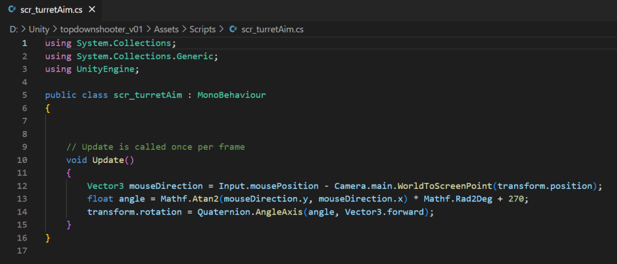Open the D: drive breadcrumb

[x=14, y=28]
